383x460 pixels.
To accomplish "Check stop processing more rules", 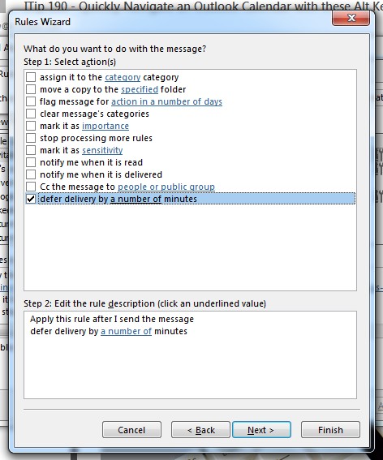I will pos(31,138).
